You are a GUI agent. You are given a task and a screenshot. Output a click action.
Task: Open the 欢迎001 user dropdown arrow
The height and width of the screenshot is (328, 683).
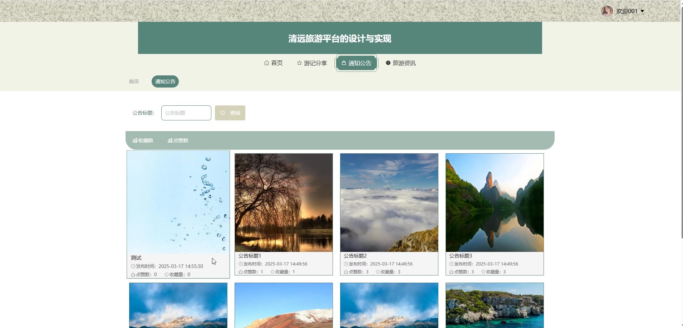pyautogui.click(x=642, y=11)
